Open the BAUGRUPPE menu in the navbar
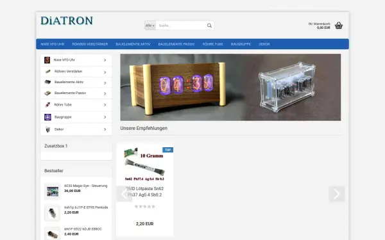Image resolution: width=385 pixels, height=240 pixels. 241,44
